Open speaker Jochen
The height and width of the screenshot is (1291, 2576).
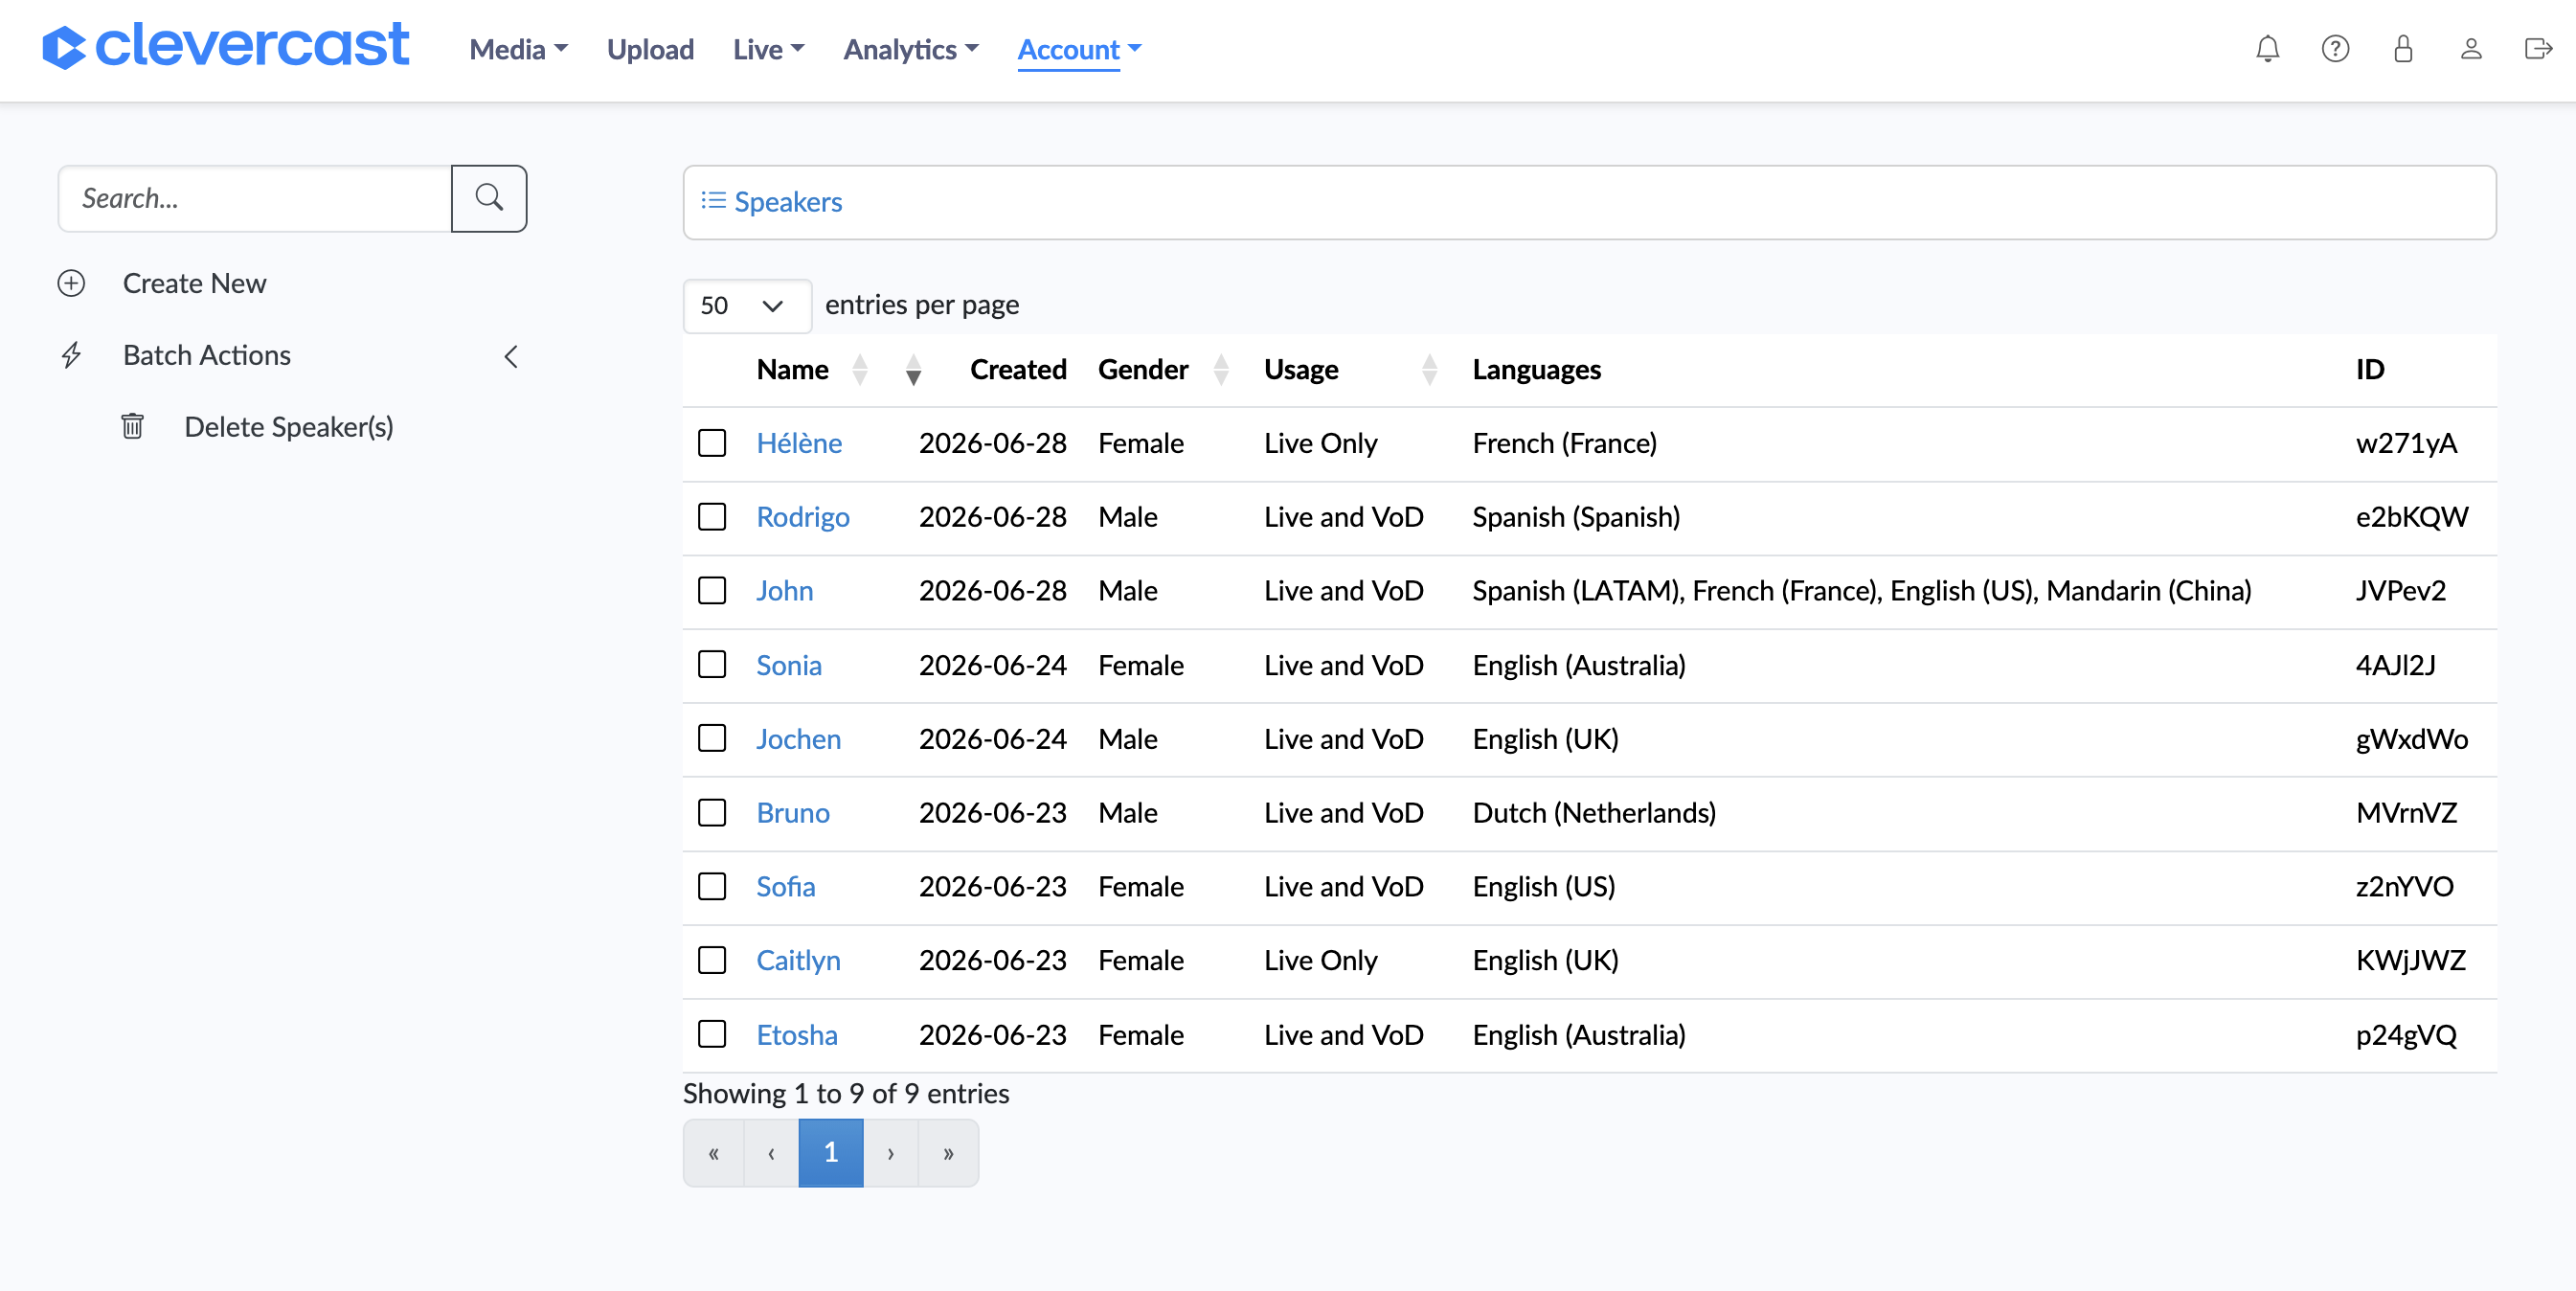point(798,739)
